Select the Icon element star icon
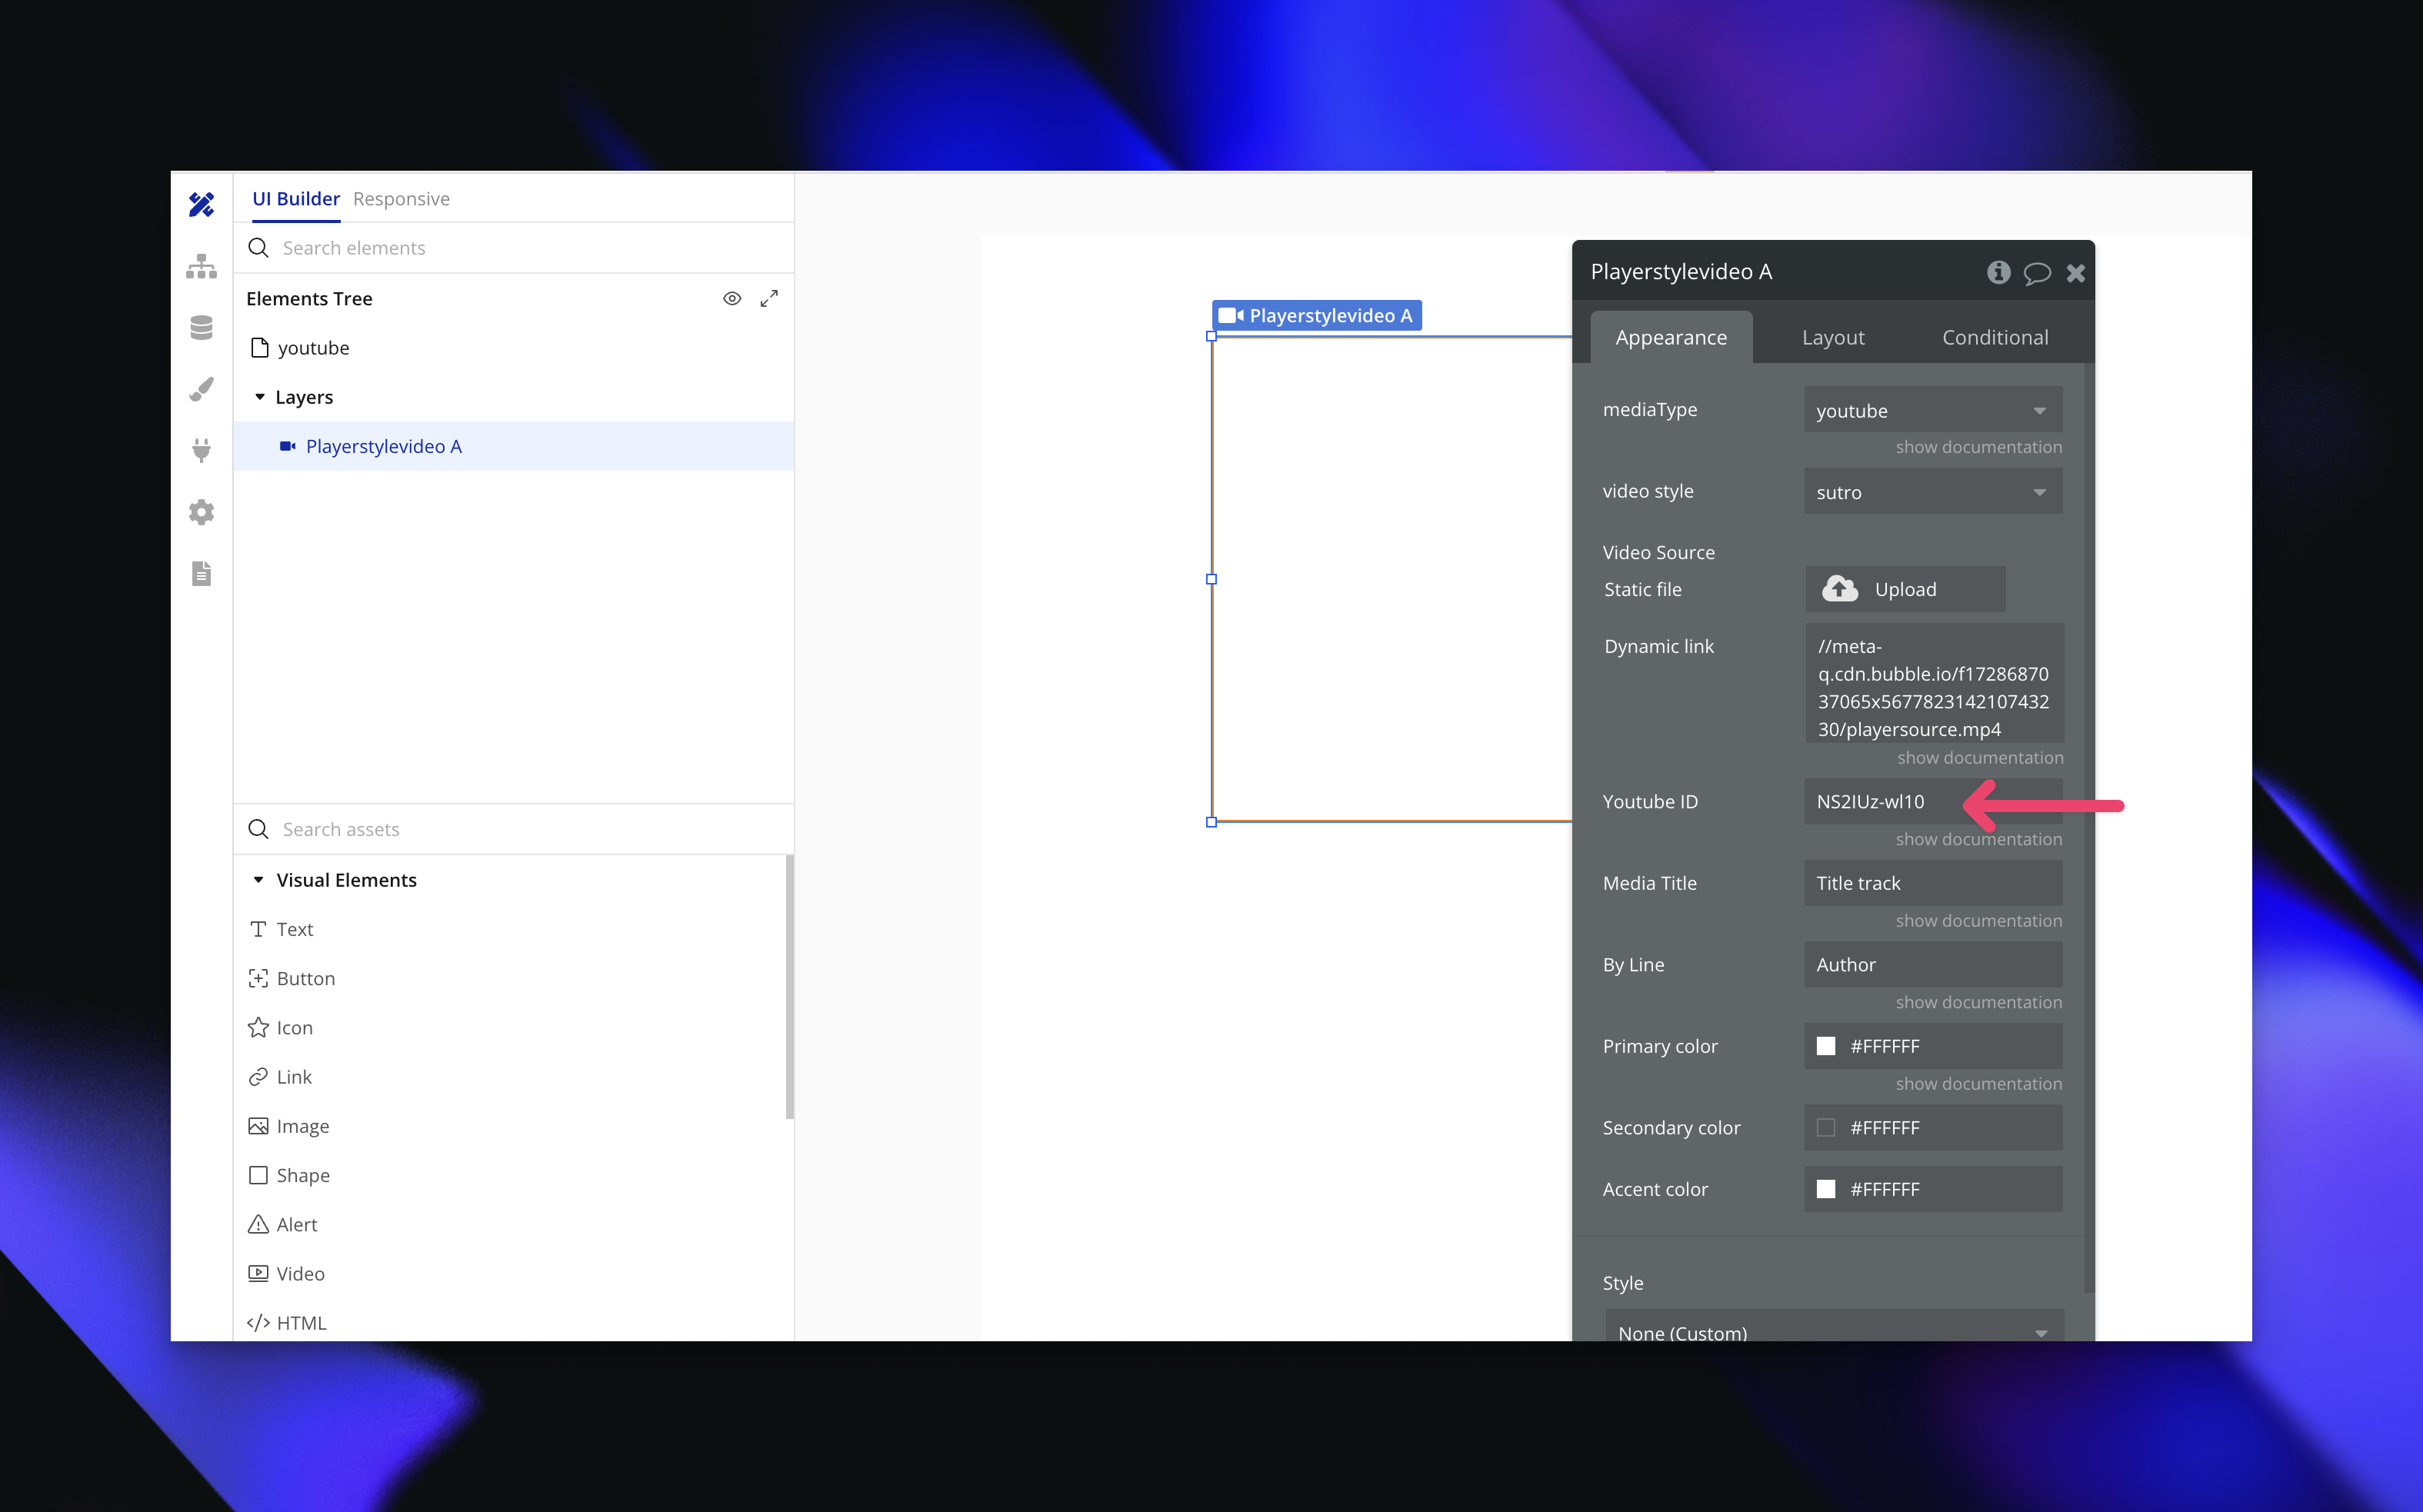 coord(258,1027)
